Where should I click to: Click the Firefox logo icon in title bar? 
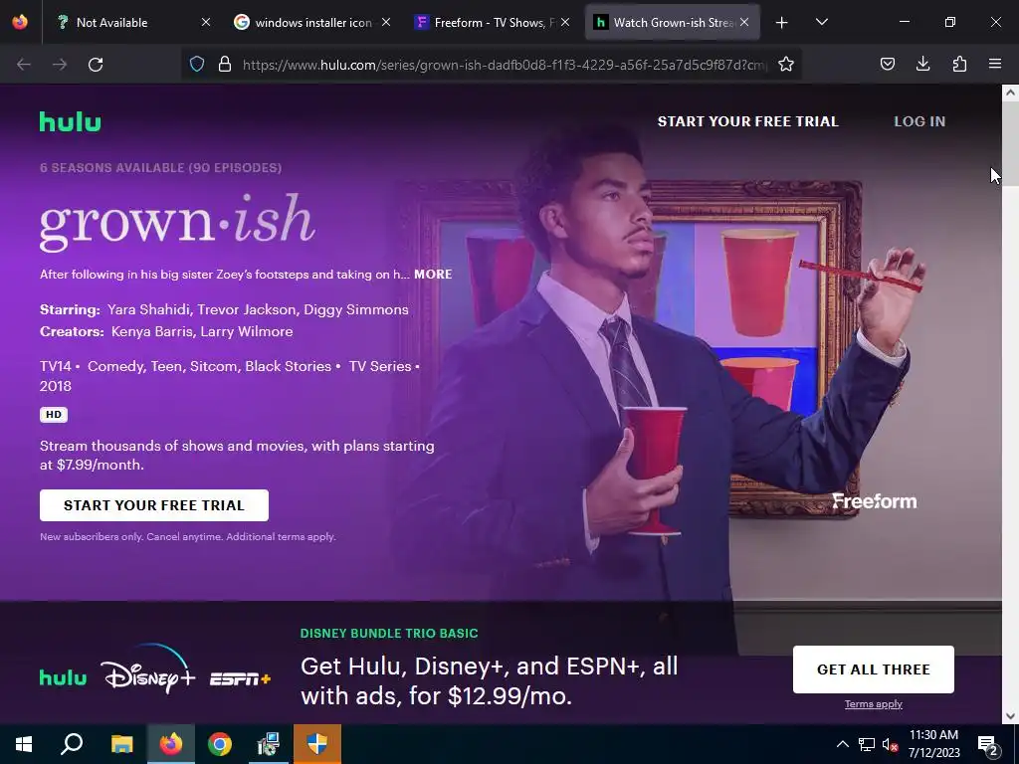20,22
